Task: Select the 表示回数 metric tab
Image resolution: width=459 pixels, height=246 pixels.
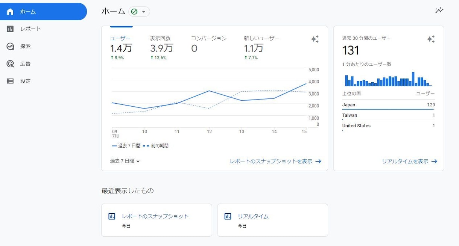Action: tap(162, 48)
